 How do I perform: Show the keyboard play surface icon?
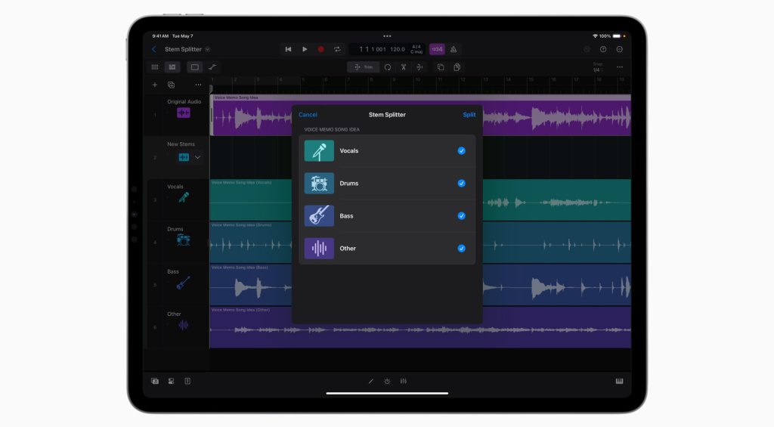pos(620,381)
